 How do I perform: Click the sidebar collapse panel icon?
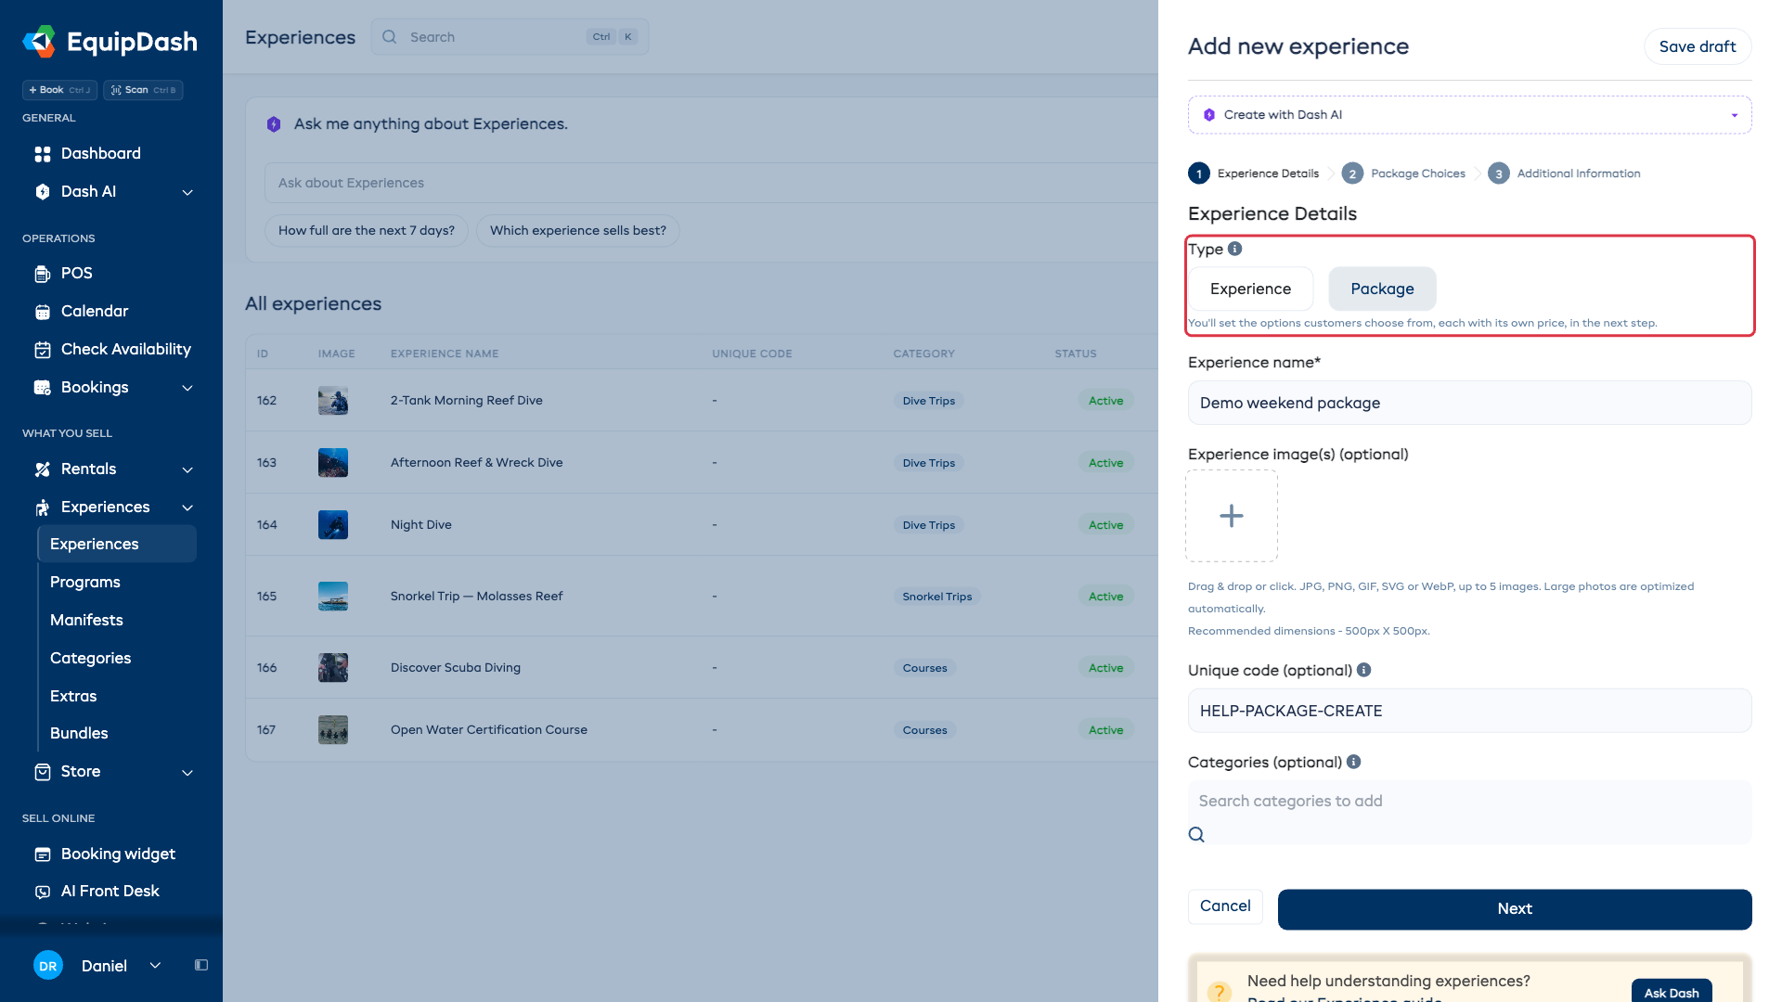[x=201, y=965]
